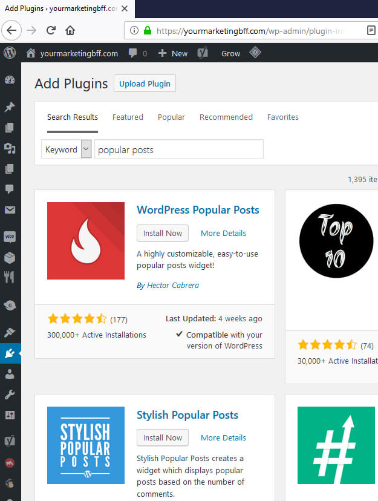
Task: Click the (74) rating count
Action: point(367,345)
